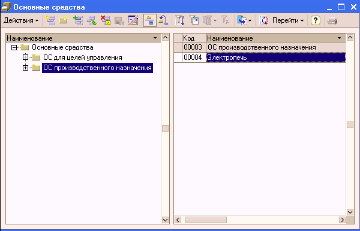Expand ОС производственного назначения tree node
This screenshot has height=231, width=360.
pos(25,68)
